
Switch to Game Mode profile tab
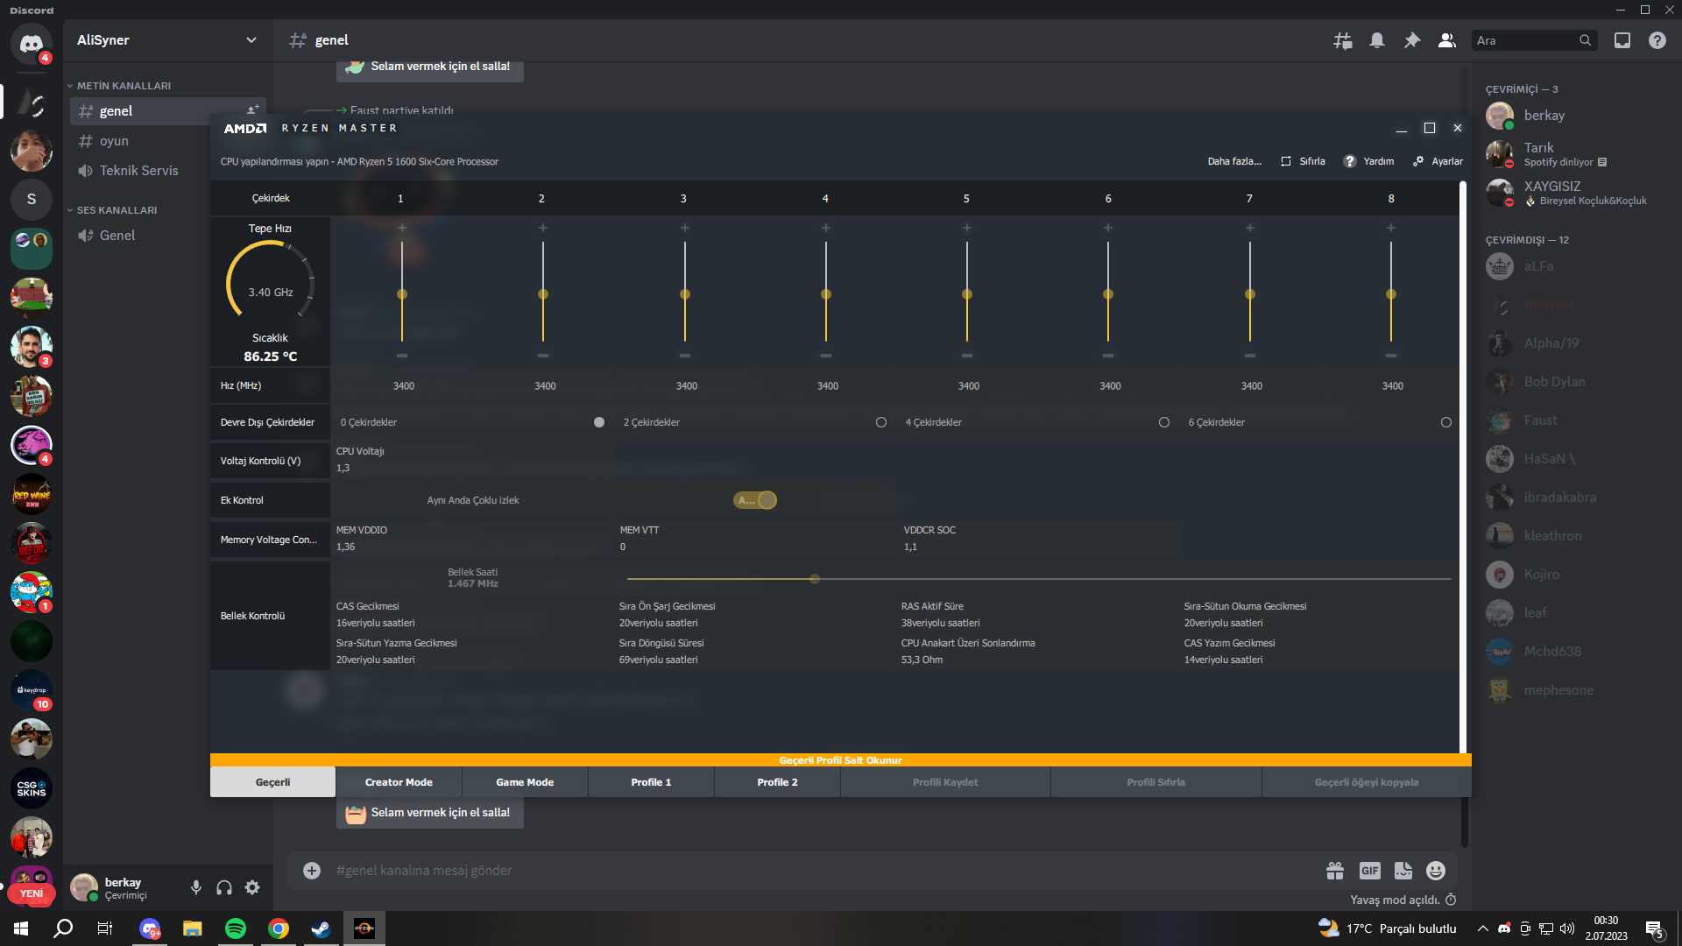tap(525, 782)
